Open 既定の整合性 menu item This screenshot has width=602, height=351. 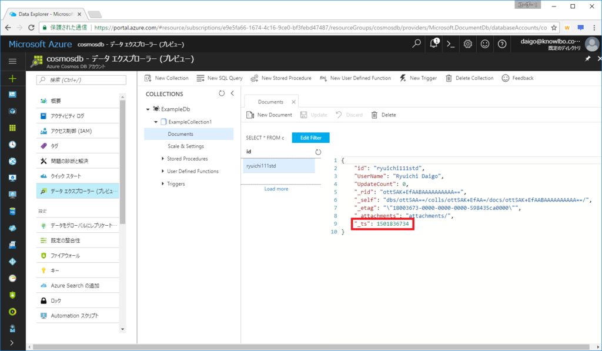coord(78,240)
